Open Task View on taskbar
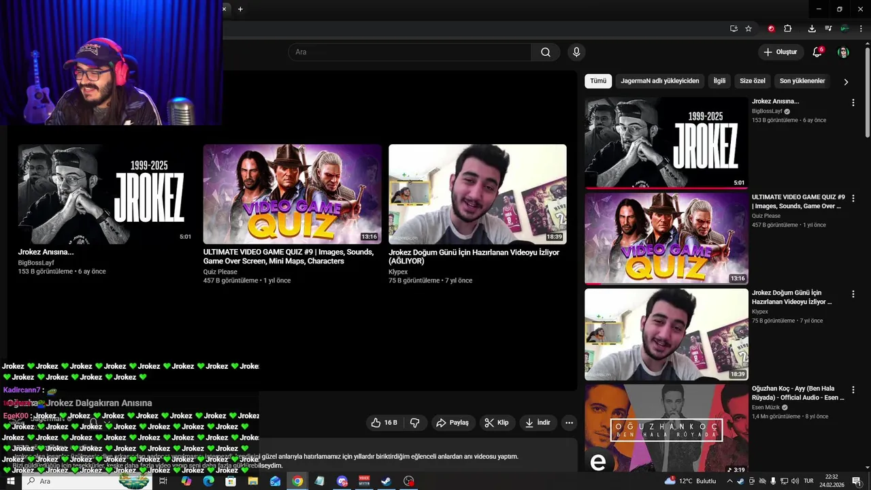The image size is (871, 490). [163, 481]
